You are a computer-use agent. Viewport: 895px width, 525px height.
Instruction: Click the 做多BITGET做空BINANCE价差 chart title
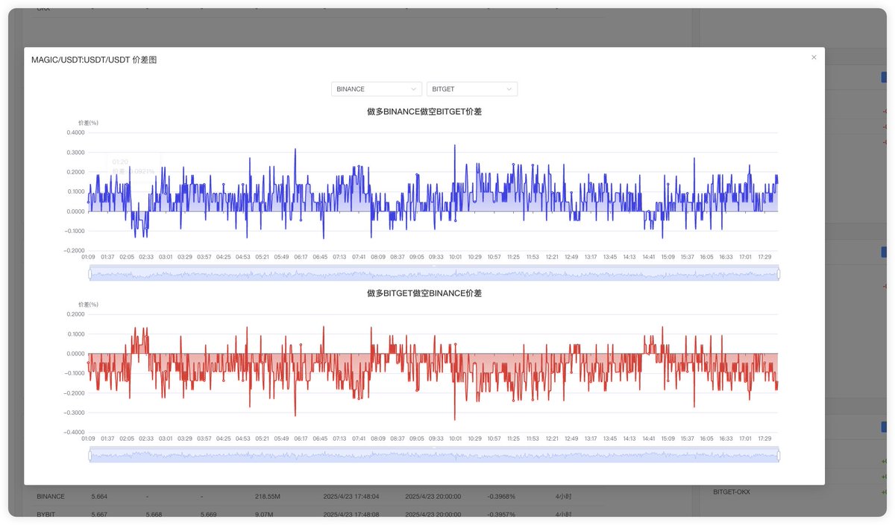coord(424,293)
